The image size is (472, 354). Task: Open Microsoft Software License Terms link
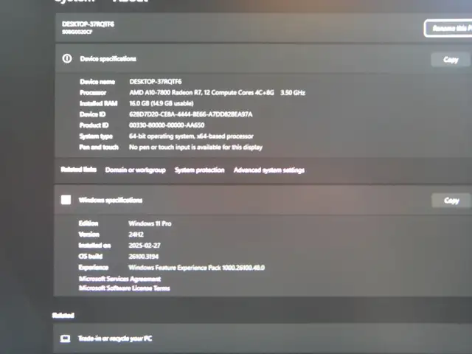tap(125, 288)
